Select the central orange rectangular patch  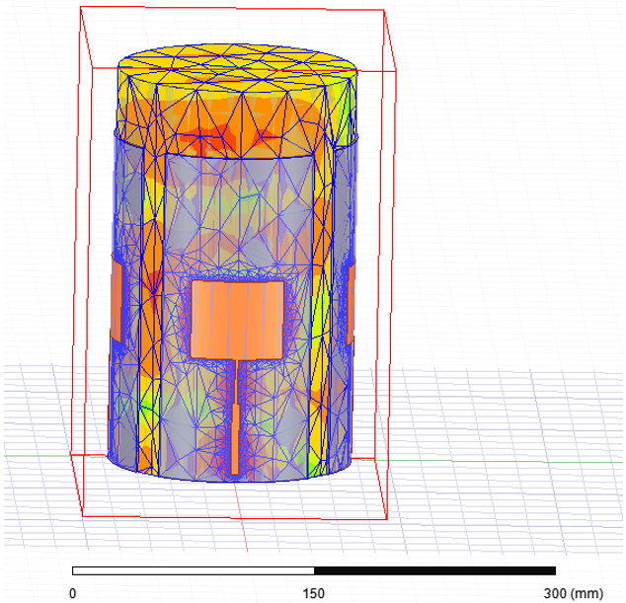(x=236, y=317)
